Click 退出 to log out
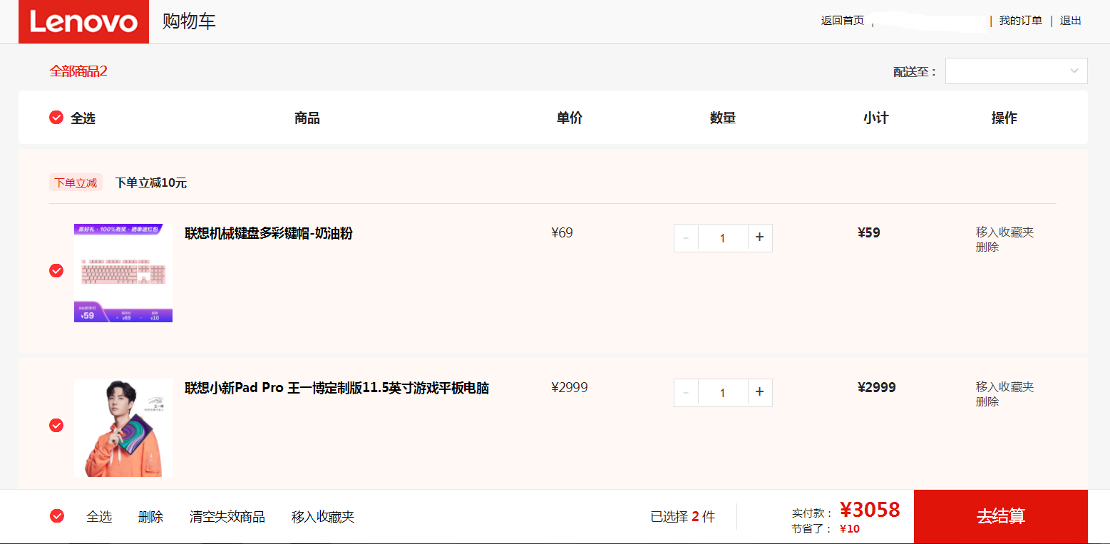 coord(1070,21)
